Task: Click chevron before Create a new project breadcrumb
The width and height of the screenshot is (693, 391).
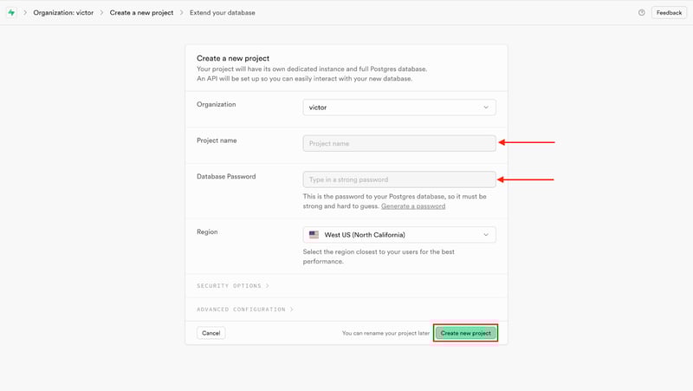Action: (x=101, y=12)
